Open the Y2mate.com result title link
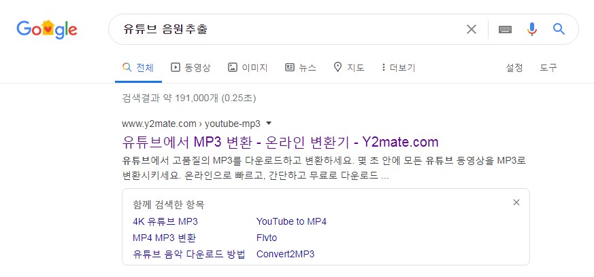Viewport: 594px width, 277px height. coord(280,142)
